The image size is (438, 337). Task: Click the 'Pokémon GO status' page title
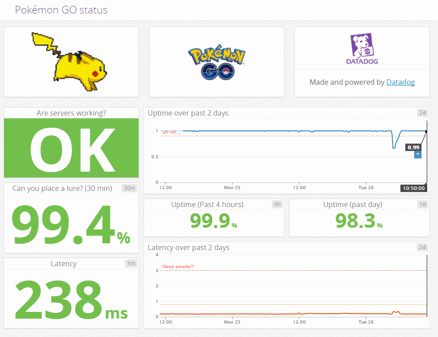pos(61,10)
